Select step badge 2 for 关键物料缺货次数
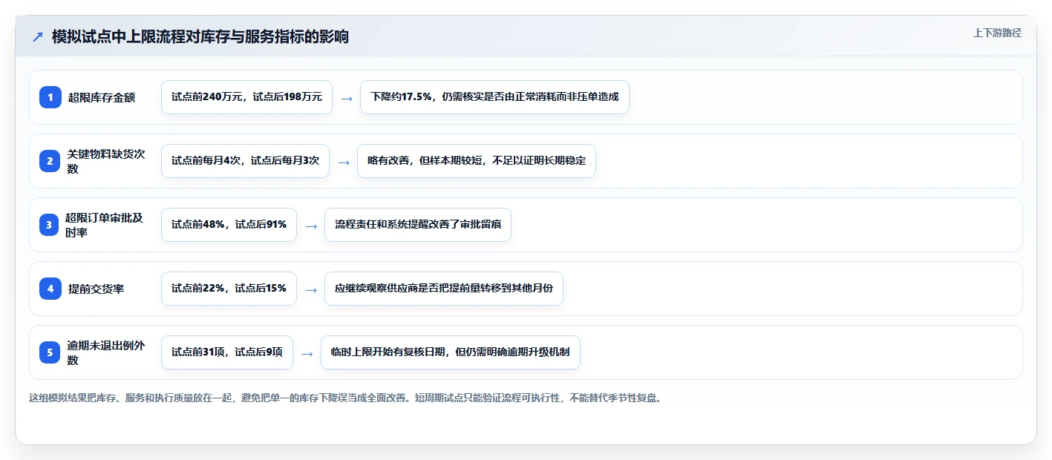Image resolution: width=1052 pixels, height=460 pixels. [50, 161]
